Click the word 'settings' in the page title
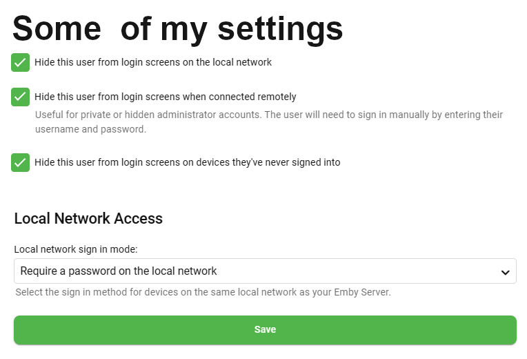Viewport: 527px width, 359px height. coord(280,28)
